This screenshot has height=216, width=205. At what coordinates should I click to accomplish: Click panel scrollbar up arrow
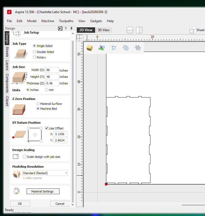coord(73,34)
